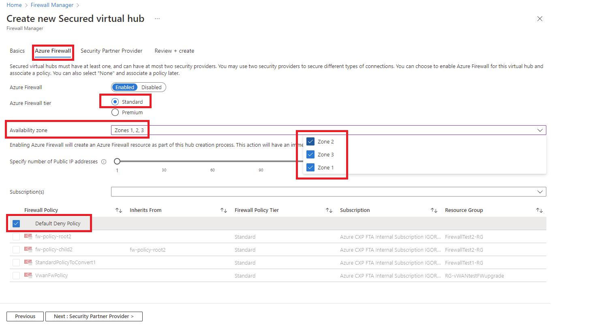This screenshot has height=325, width=612.
Task: Uncheck the Default Deny Policy checkbox
Action: point(16,224)
